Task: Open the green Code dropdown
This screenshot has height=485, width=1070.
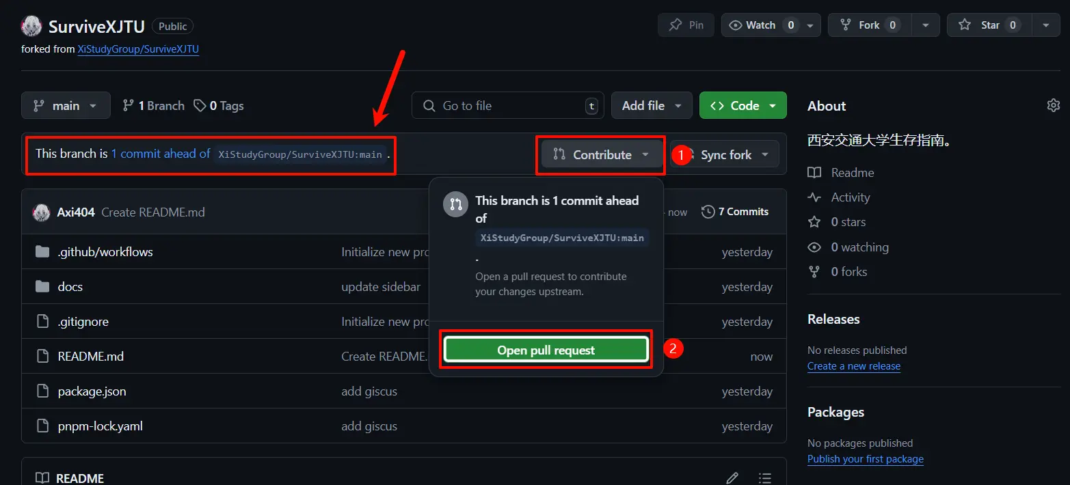Action: click(743, 106)
